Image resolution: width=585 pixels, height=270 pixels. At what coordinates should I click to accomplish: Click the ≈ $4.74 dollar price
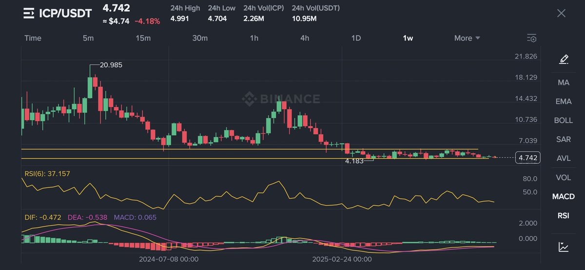116,21
